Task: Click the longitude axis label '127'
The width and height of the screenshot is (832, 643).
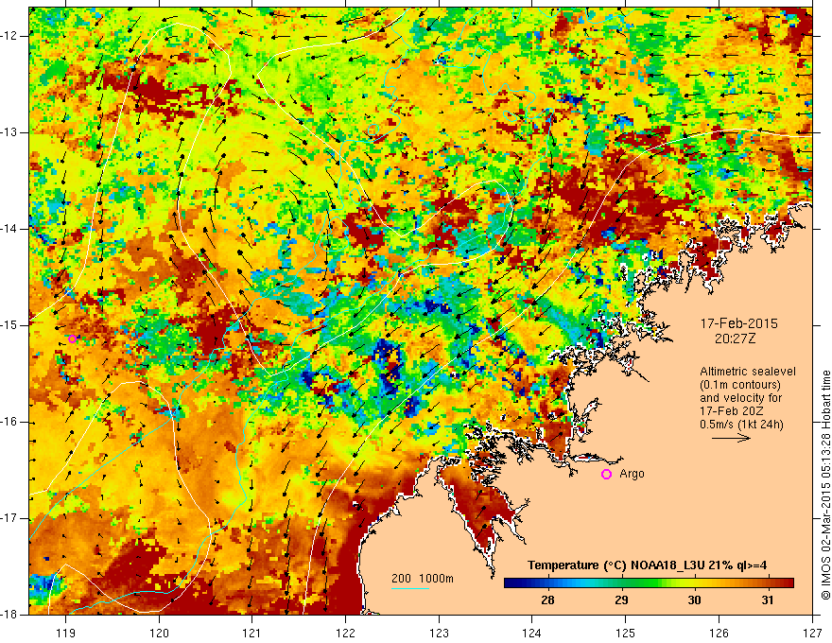Action: 812,633
